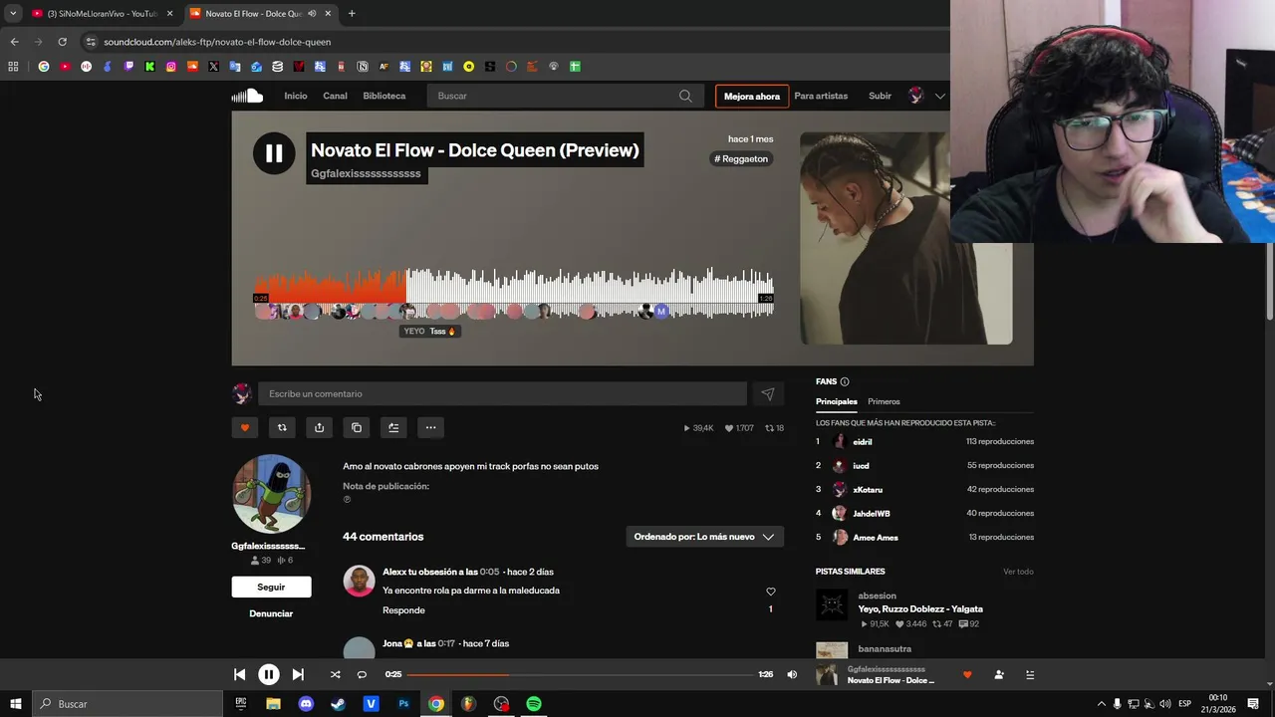The image size is (1275, 717).
Task: Open 'Para artistas' in the header
Action: point(821,96)
